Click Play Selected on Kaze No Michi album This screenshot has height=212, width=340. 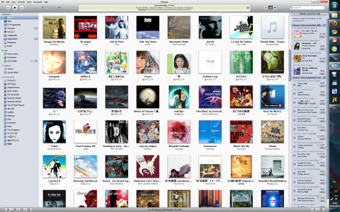(x=273, y=106)
